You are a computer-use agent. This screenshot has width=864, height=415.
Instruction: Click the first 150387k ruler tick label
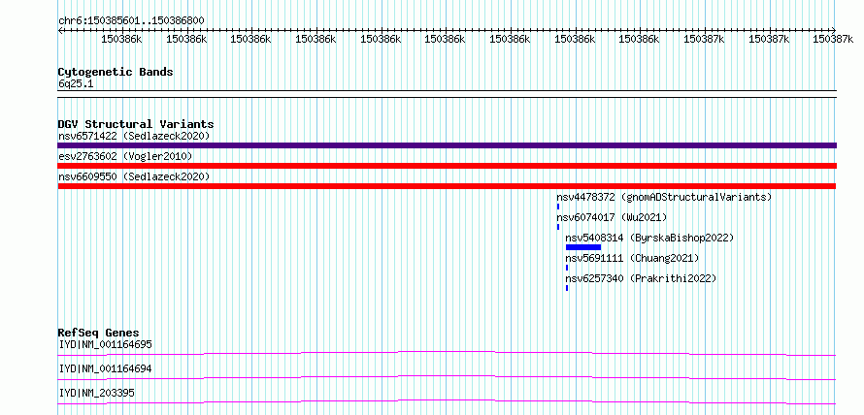point(704,39)
